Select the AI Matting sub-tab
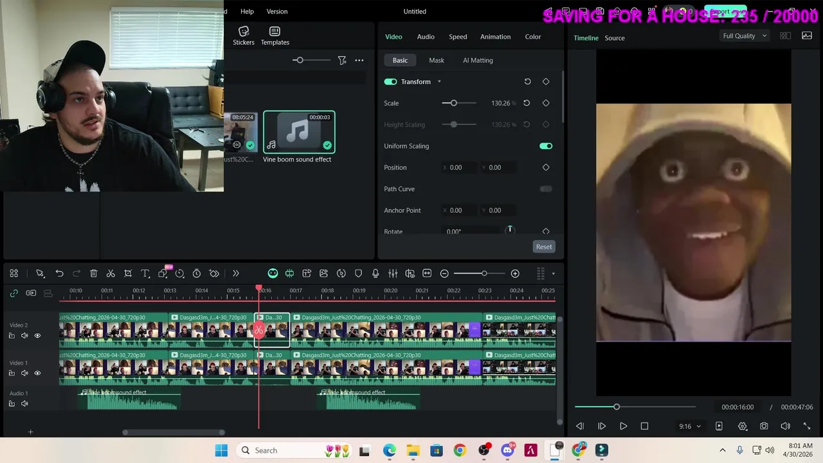This screenshot has height=463, width=823. [x=478, y=60]
